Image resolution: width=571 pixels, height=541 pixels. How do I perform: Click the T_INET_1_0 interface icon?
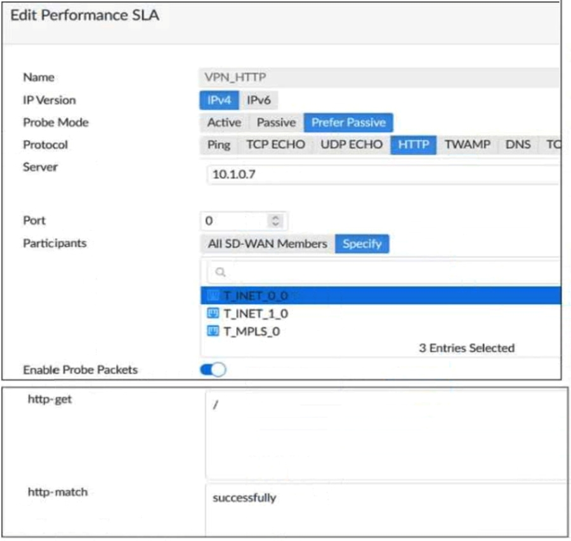[213, 314]
